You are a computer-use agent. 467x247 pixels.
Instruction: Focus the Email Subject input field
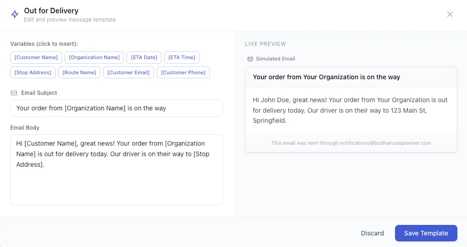point(116,108)
